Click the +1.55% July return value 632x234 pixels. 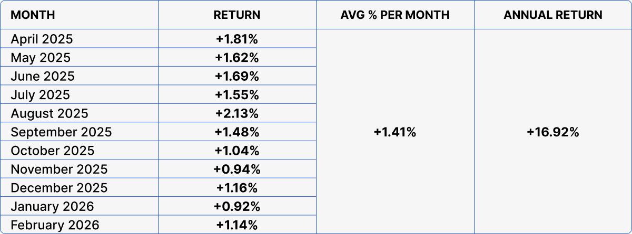click(237, 95)
